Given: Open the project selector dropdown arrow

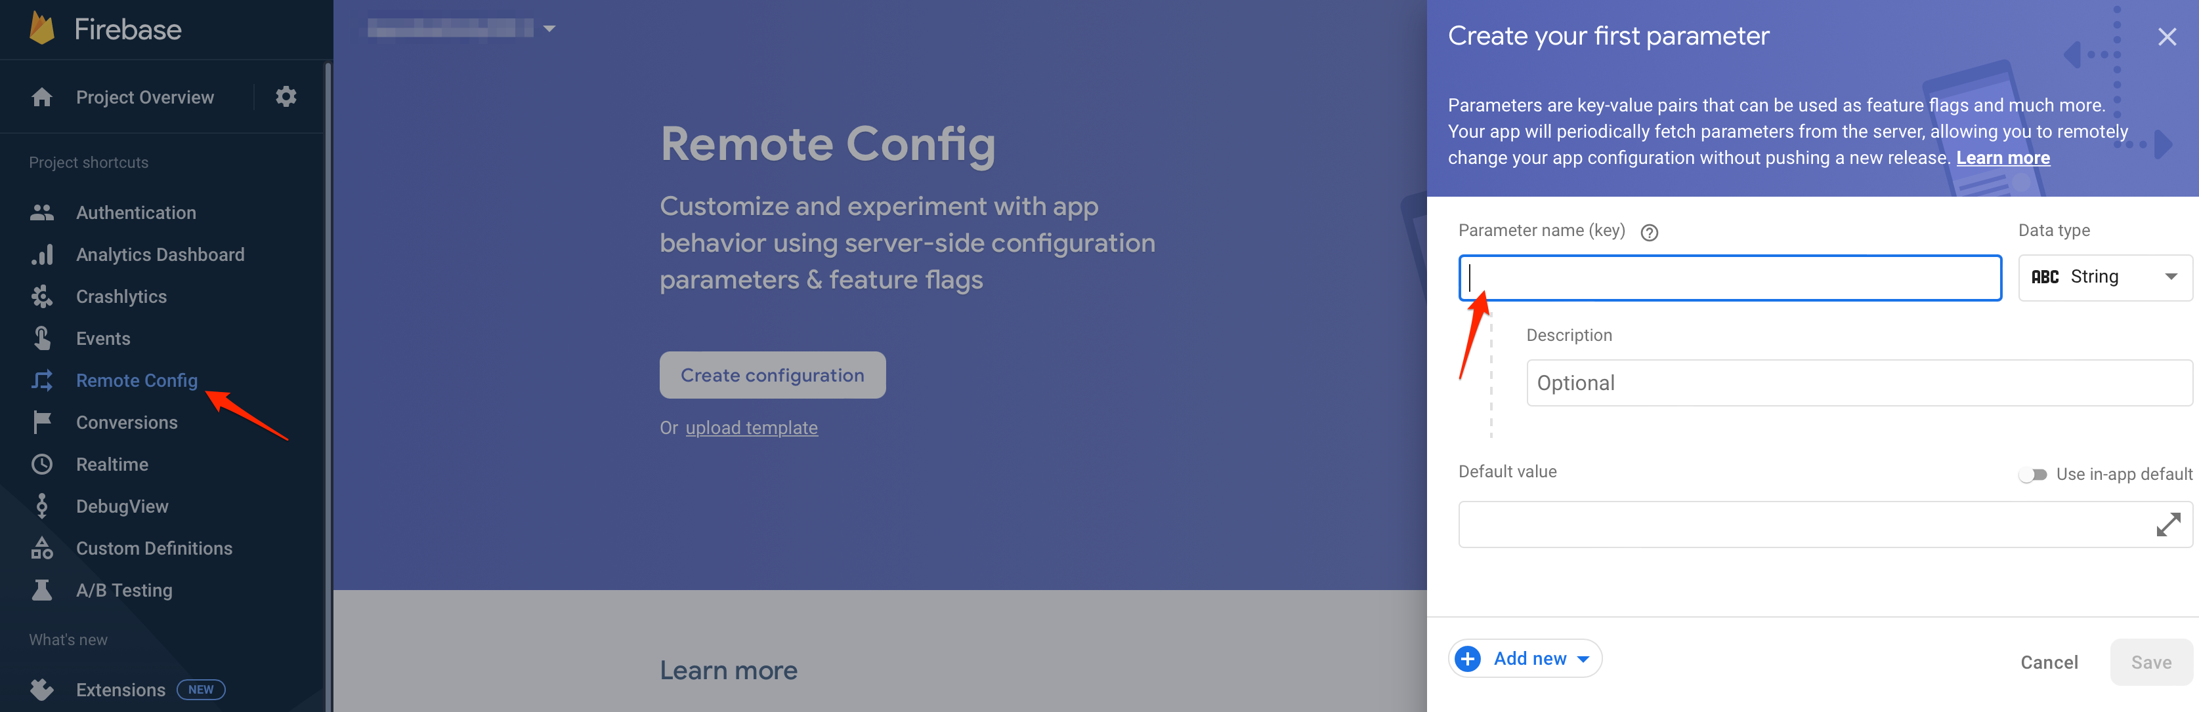Looking at the screenshot, I should (550, 29).
